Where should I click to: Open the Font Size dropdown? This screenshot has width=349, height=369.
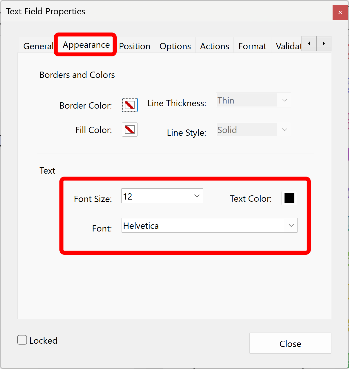[x=196, y=196]
